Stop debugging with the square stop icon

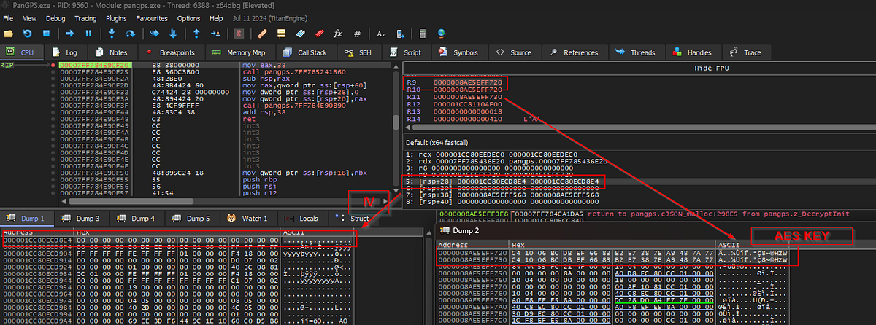45,34
